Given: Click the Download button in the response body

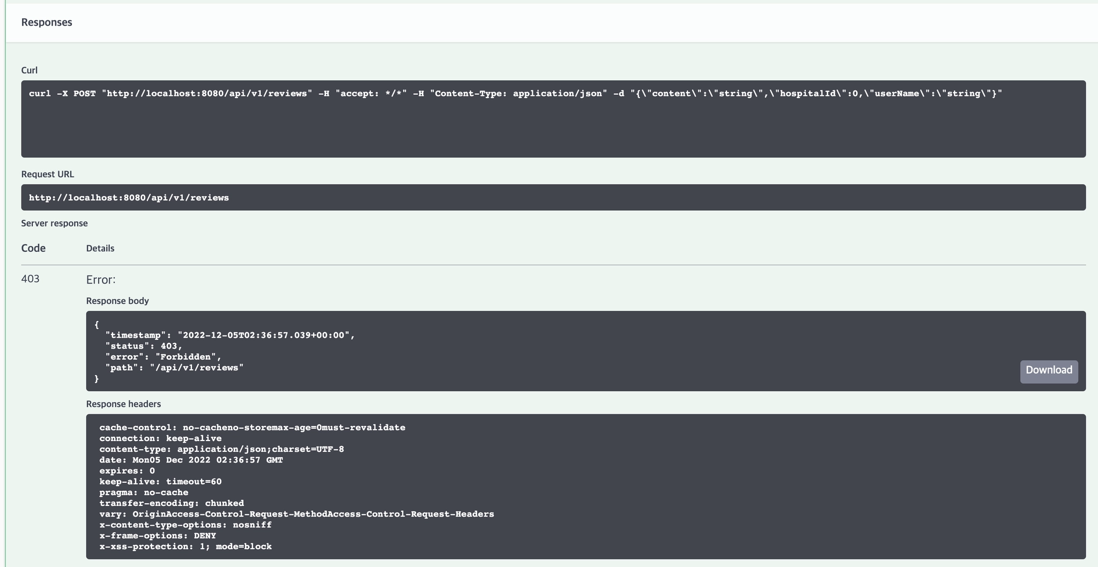Looking at the screenshot, I should point(1049,371).
